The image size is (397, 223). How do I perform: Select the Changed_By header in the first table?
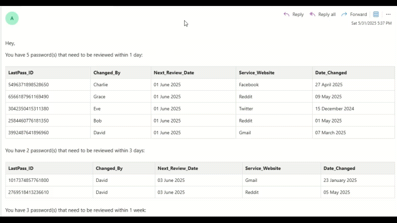click(x=107, y=73)
